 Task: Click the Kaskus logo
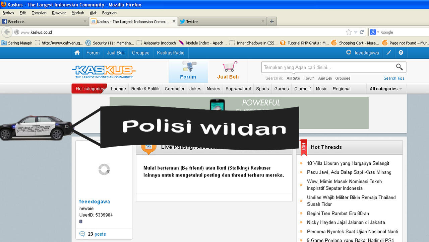[x=104, y=72]
